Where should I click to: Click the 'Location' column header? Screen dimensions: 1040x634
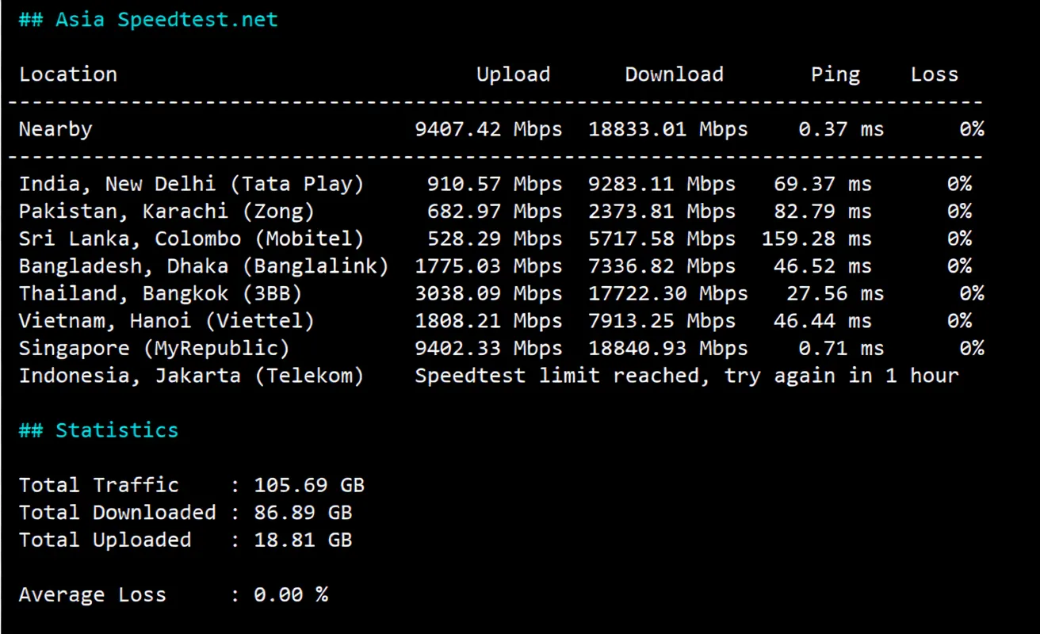[x=68, y=74]
